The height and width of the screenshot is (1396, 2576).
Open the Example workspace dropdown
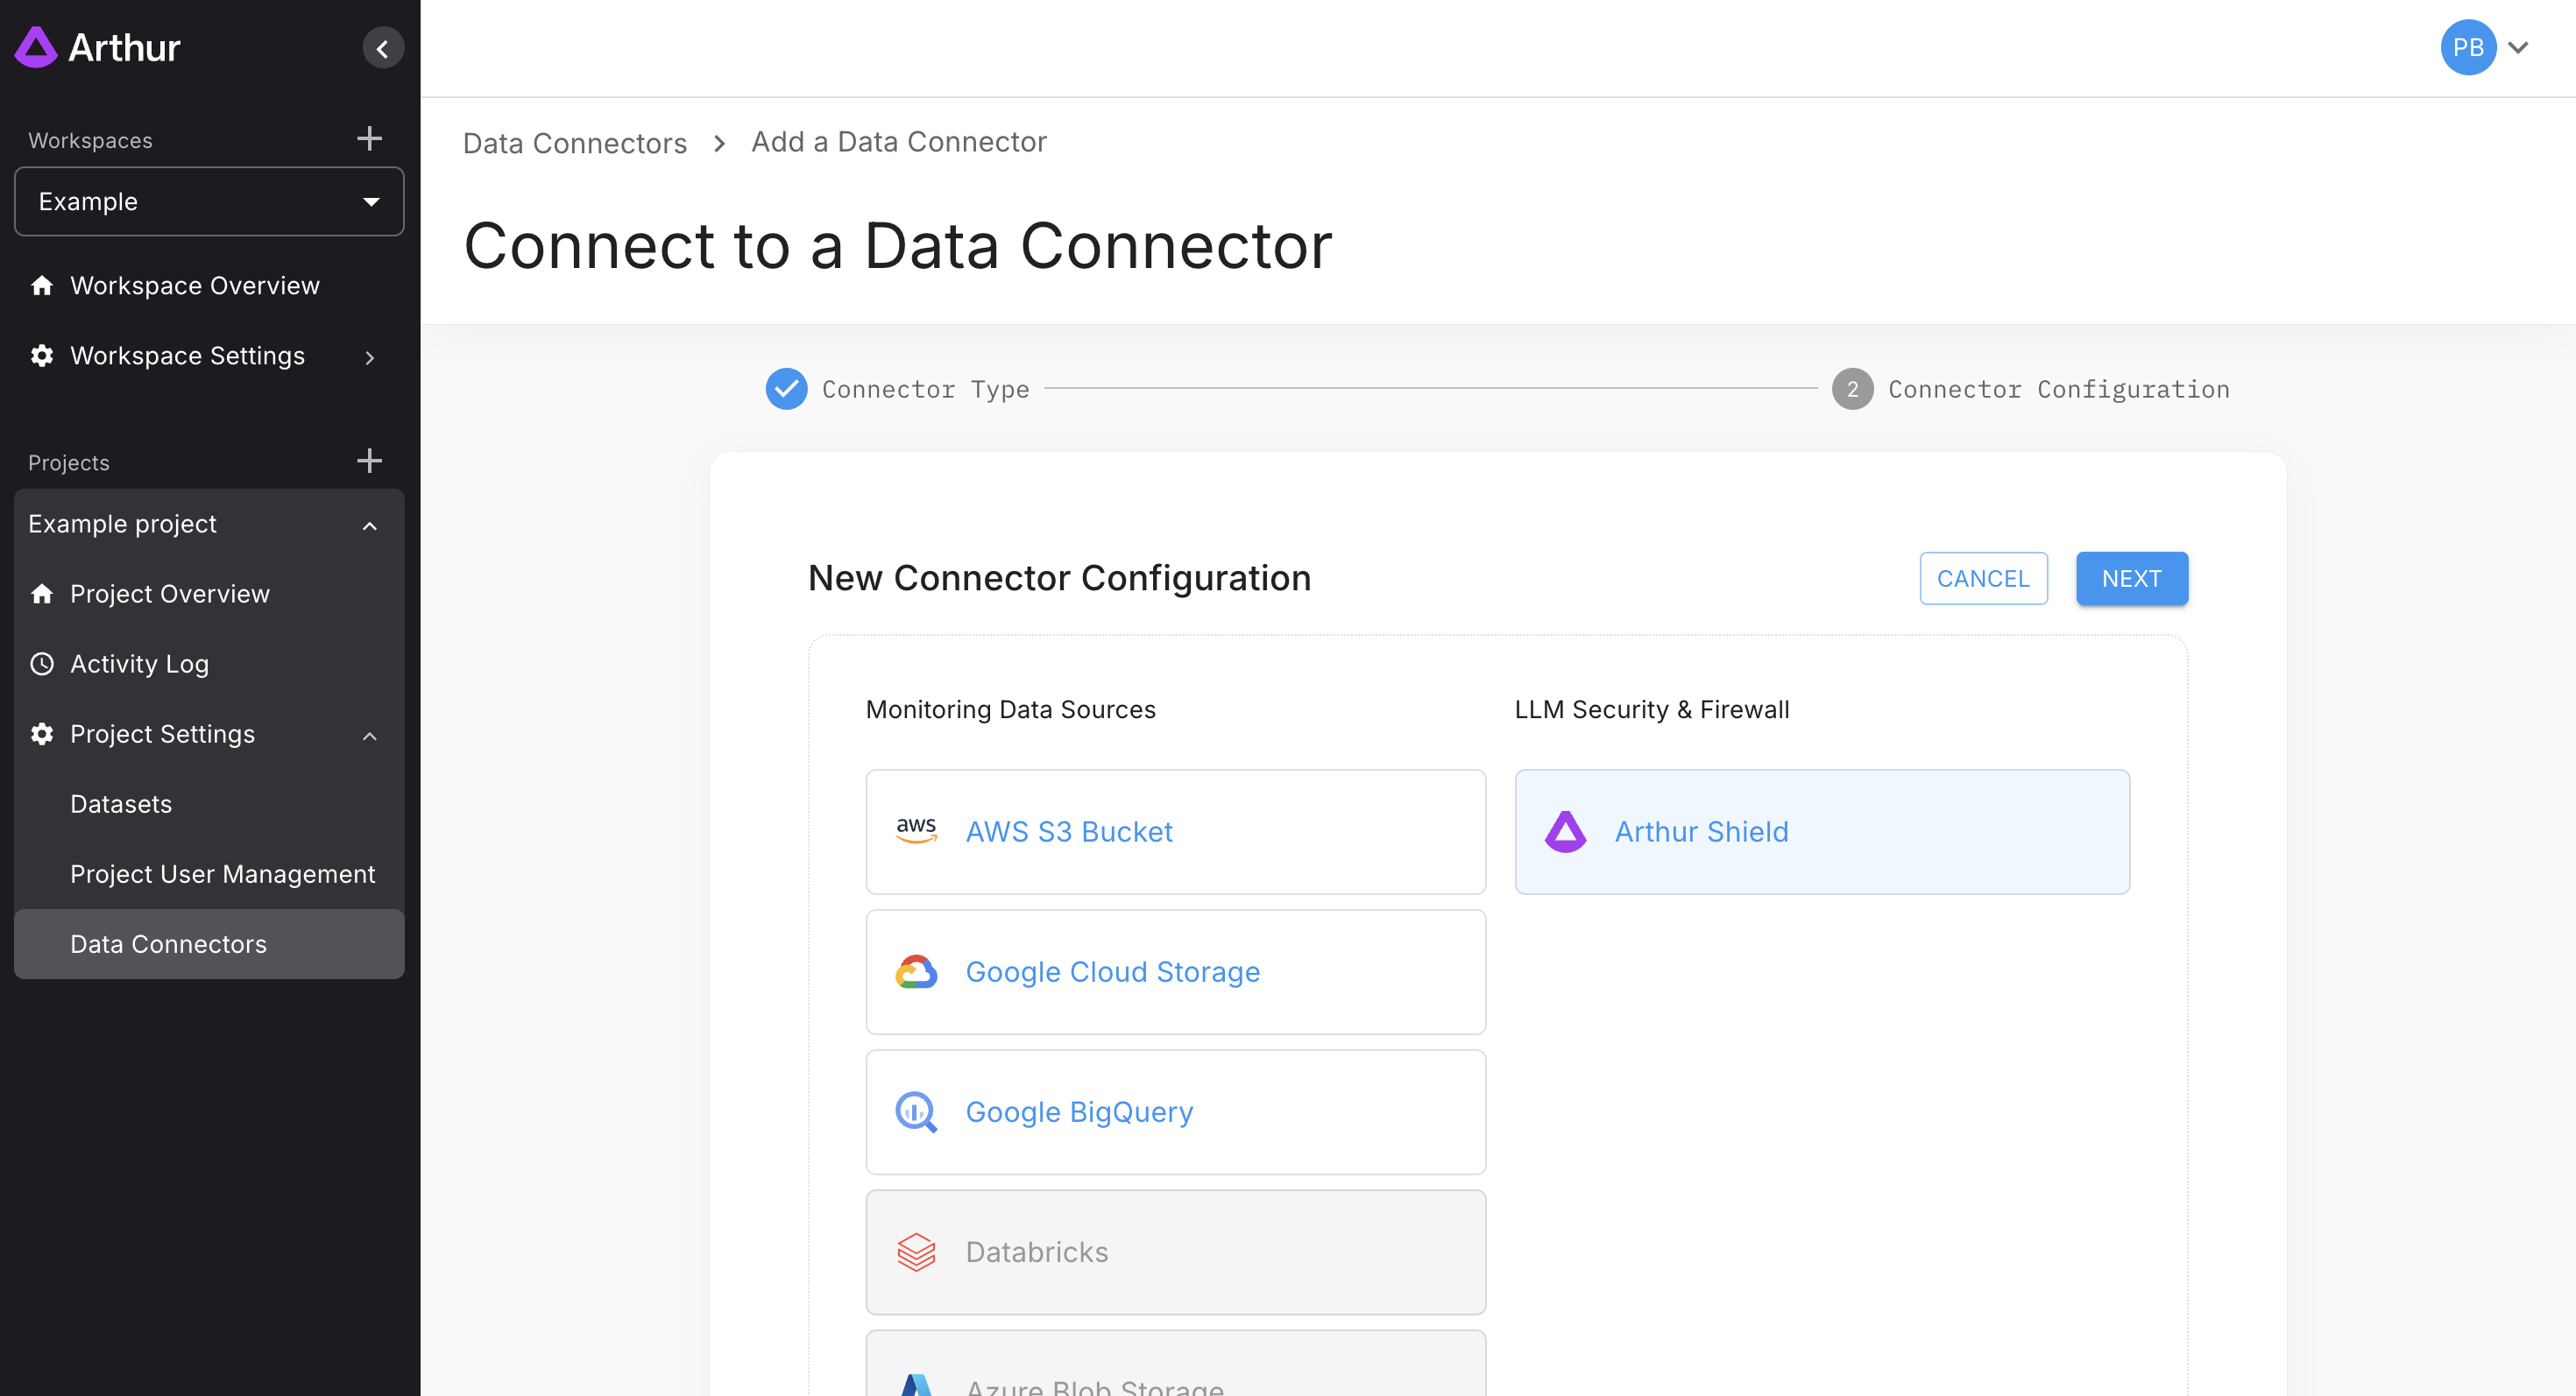[x=209, y=201]
